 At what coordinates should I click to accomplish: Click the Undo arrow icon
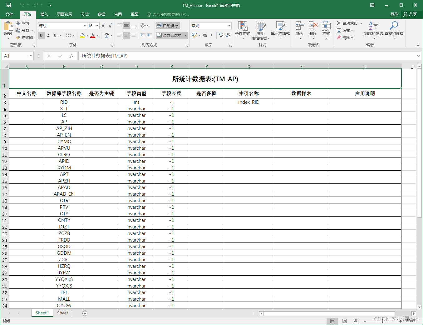pyautogui.click(x=22, y=5)
